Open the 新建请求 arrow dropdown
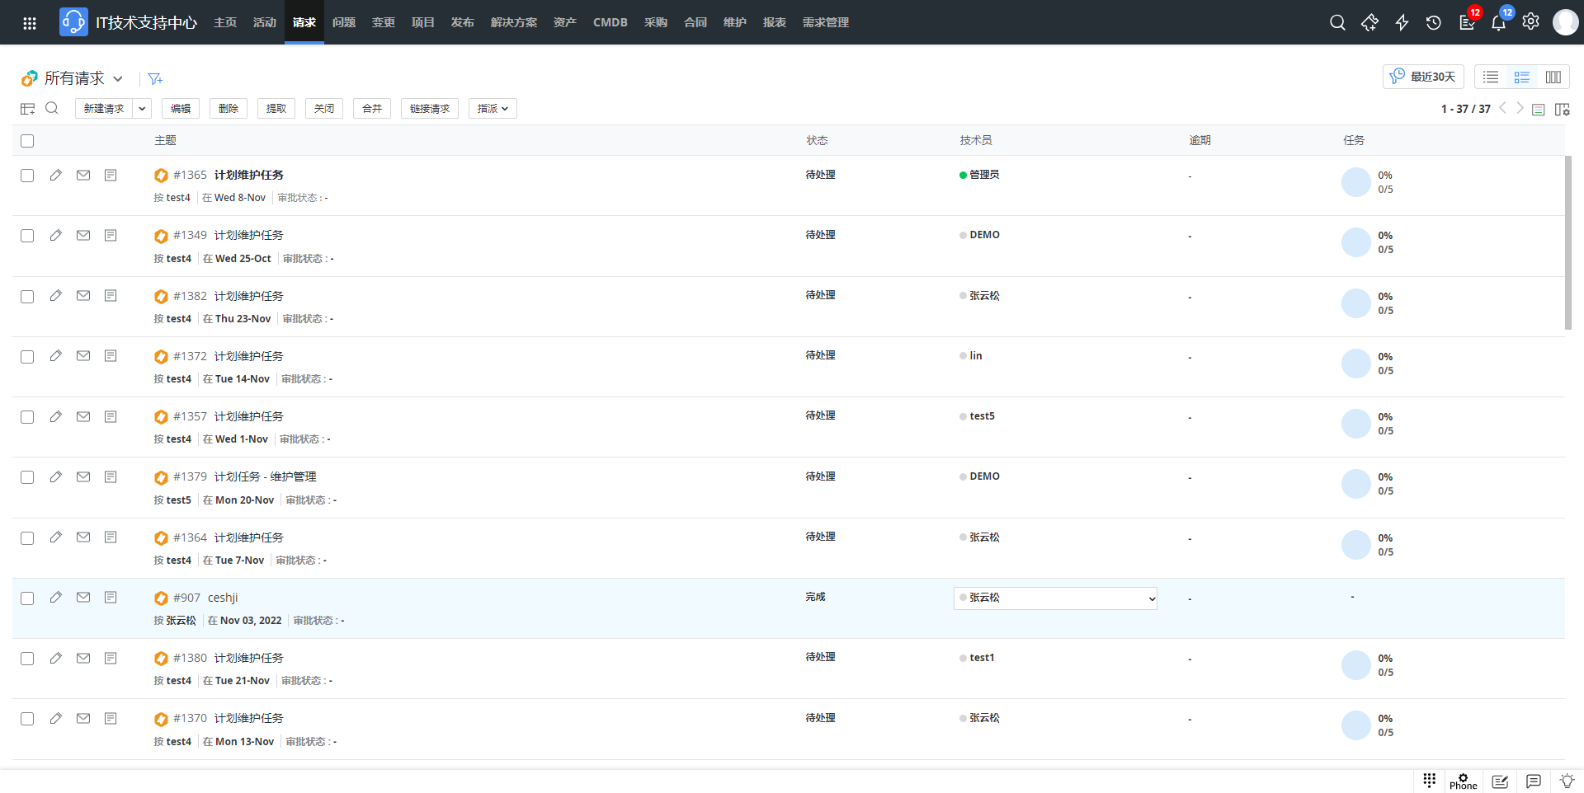Screen dimensions: 1584x793 tap(142, 108)
